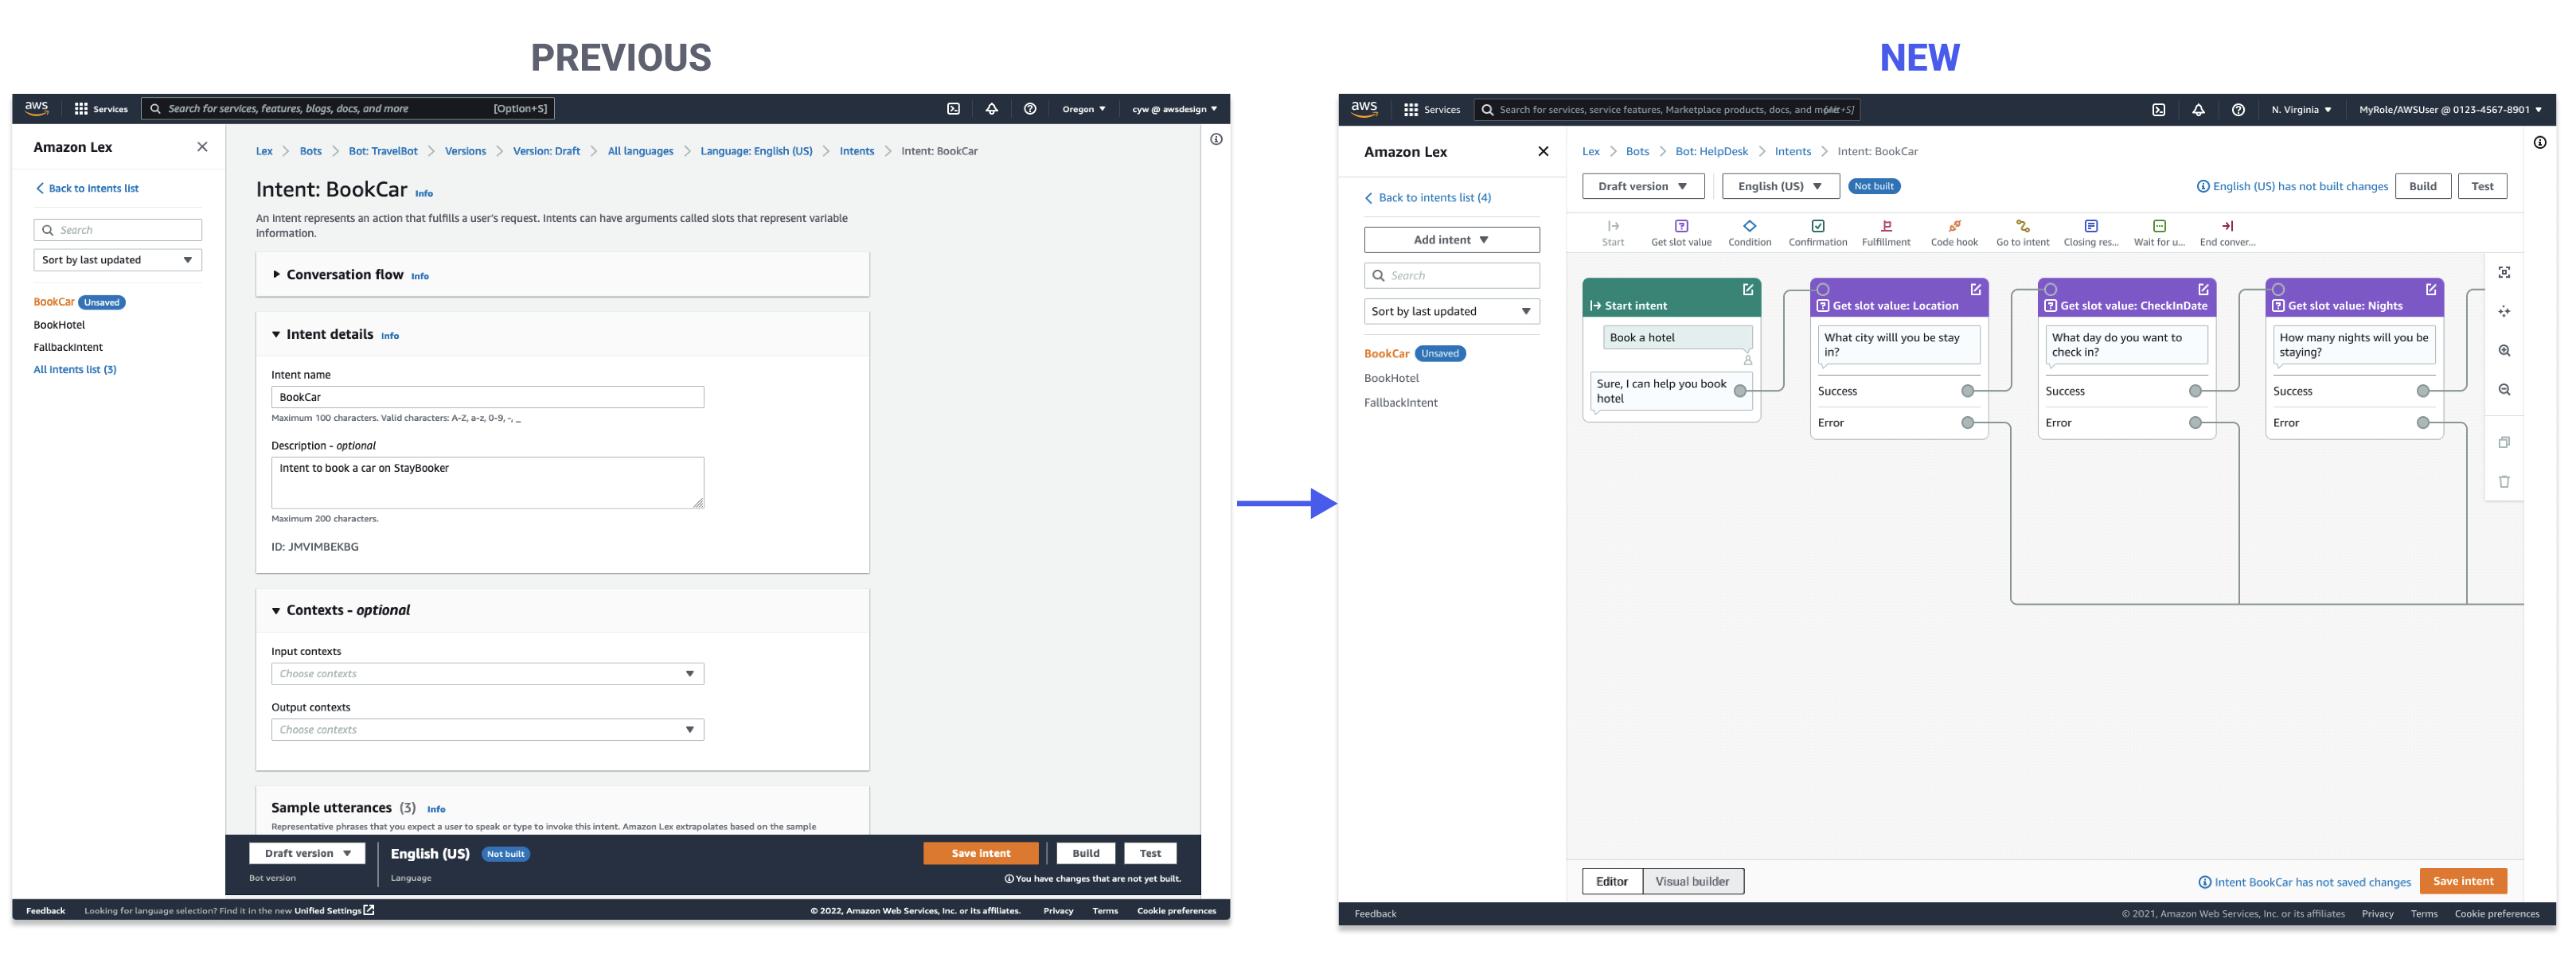Click the auto-arrange nodes icon
The height and width of the screenshot is (958, 2576).
2504,311
